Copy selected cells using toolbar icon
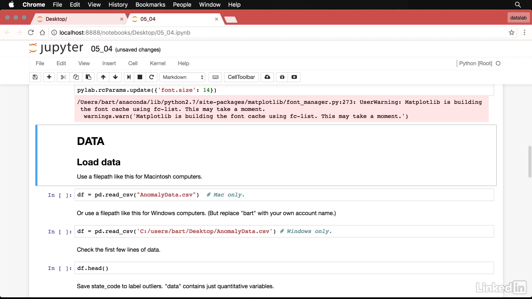The width and height of the screenshot is (532, 299). (x=76, y=77)
